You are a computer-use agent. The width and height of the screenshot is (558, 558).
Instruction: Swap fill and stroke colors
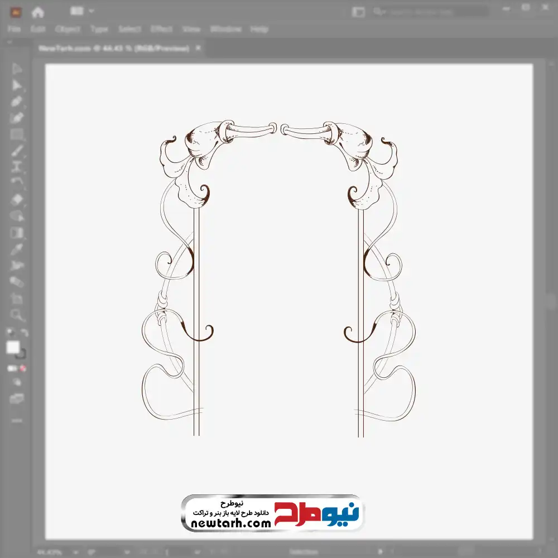(25, 333)
